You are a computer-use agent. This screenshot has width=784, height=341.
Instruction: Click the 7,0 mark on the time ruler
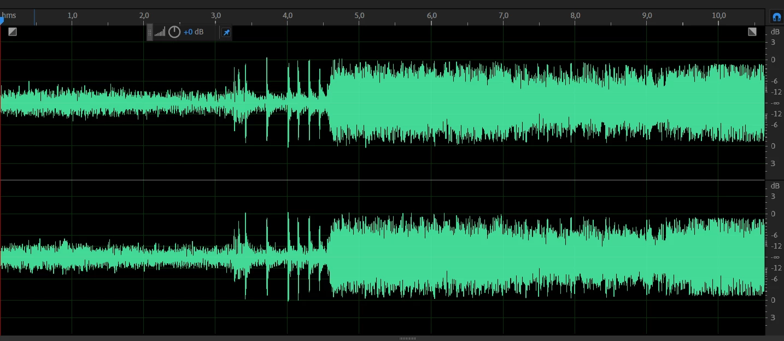click(504, 16)
